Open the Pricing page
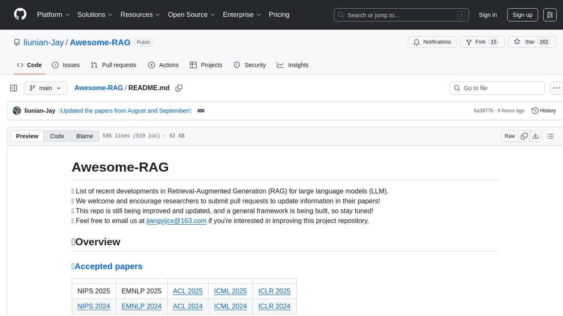Viewport: 563px width, 316px height. pyautogui.click(x=279, y=14)
